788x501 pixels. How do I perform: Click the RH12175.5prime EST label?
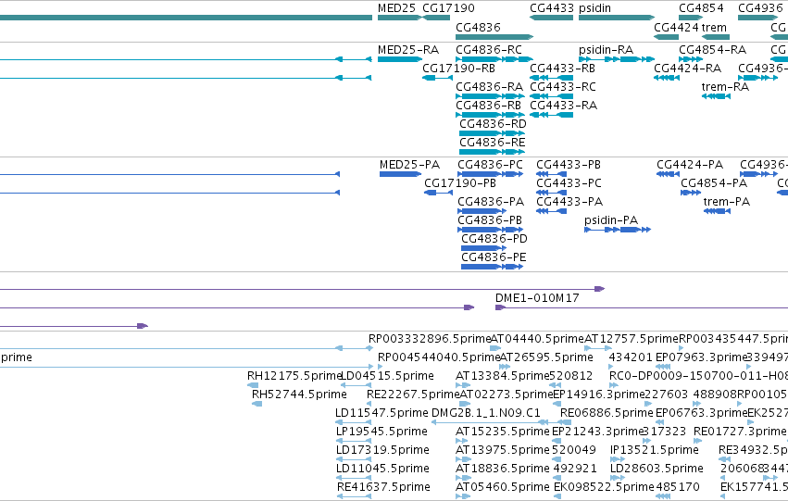(x=294, y=376)
